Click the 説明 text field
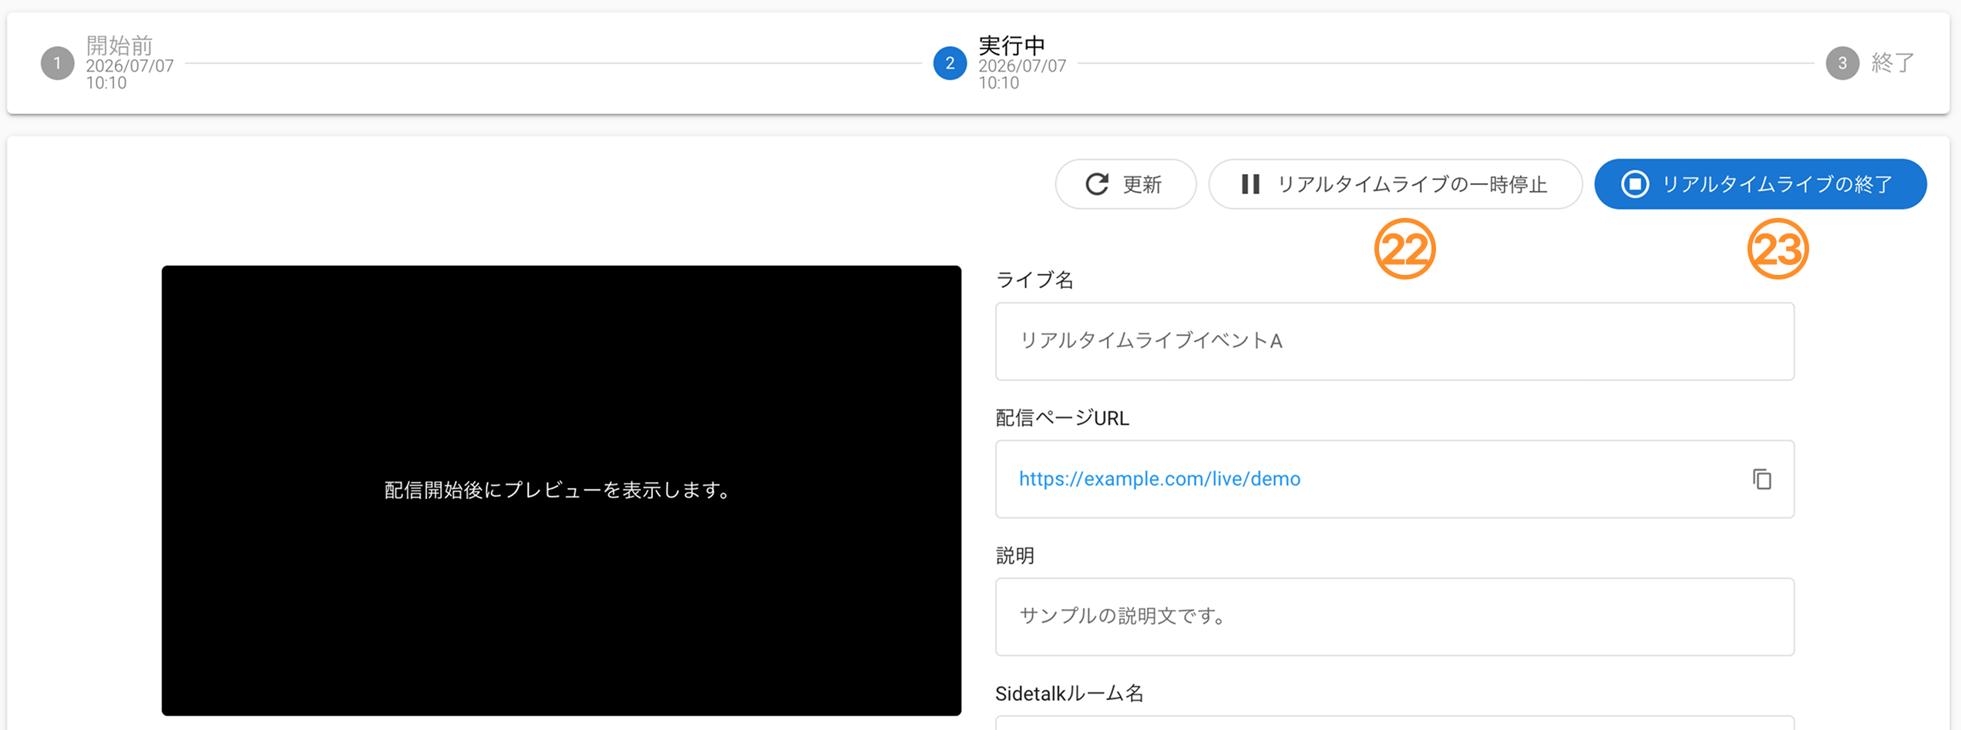 point(1394,617)
